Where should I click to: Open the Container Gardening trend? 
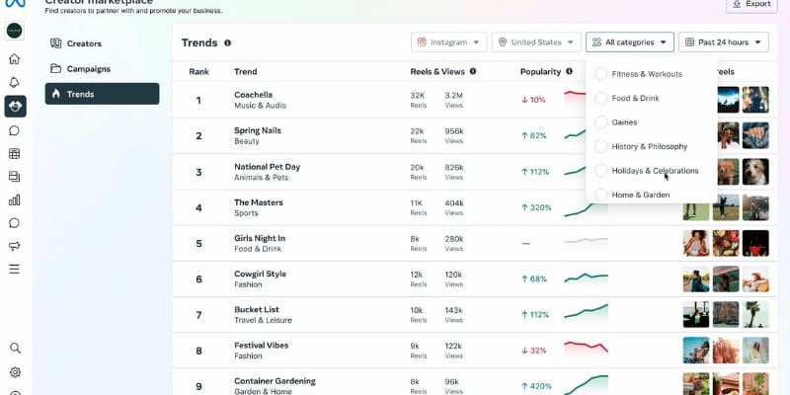[x=276, y=381]
